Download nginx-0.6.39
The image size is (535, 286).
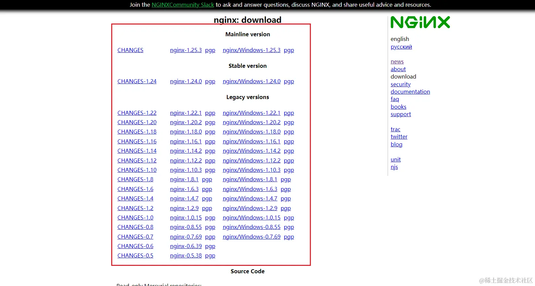pyautogui.click(x=186, y=246)
